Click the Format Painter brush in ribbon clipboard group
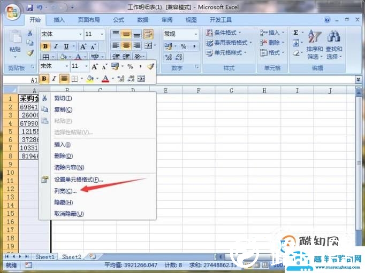This screenshot has height=273, width=365. pyautogui.click(x=30, y=53)
